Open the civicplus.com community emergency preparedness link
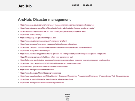 point(56,47)
